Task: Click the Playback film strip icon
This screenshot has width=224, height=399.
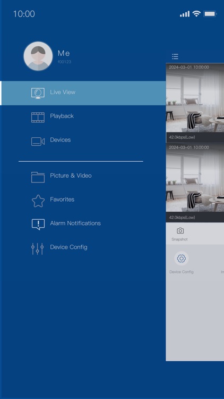Action: pos(38,118)
